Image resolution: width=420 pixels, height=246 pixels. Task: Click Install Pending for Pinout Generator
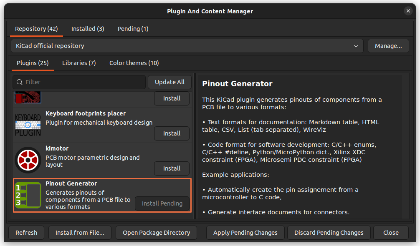(162, 203)
